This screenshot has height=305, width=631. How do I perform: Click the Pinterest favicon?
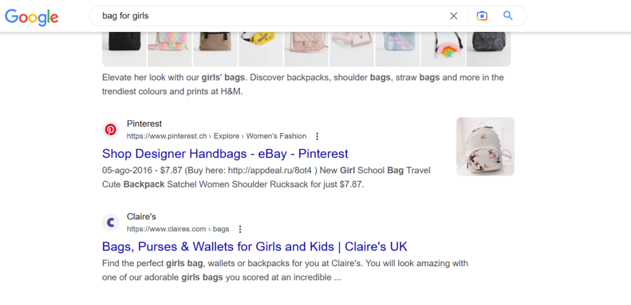tap(110, 129)
